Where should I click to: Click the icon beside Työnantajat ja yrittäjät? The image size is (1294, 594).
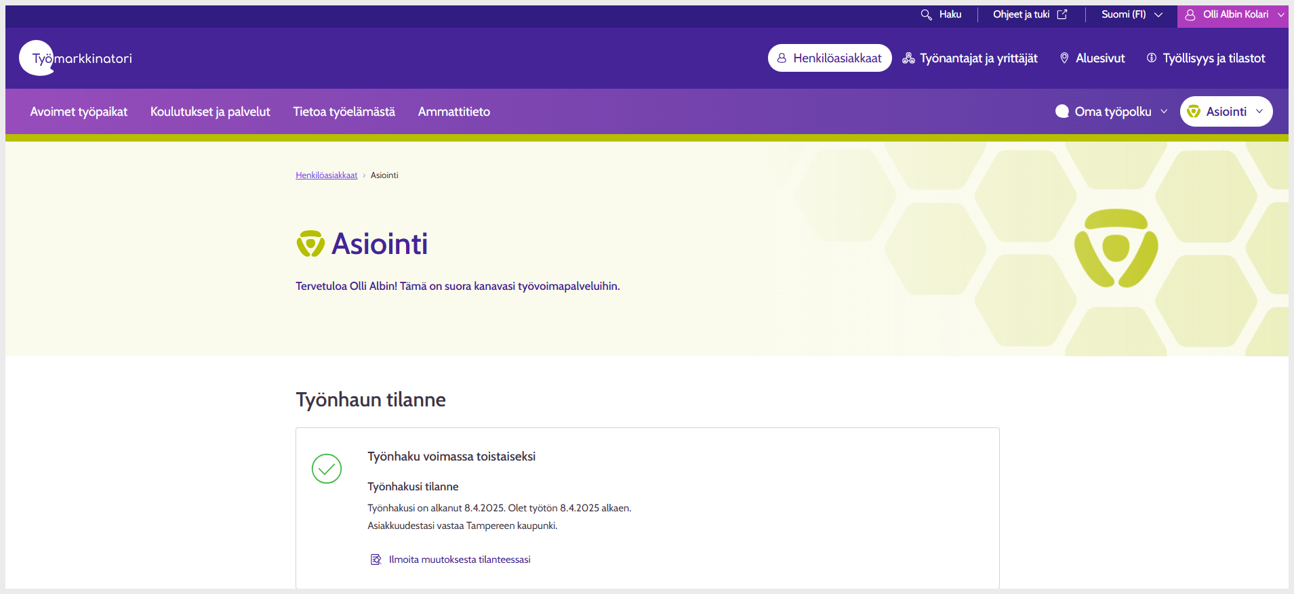[908, 58]
